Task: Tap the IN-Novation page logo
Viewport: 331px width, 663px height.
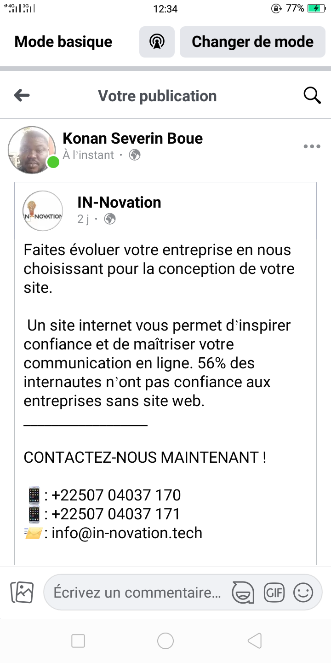Action: tap(43, 211)
